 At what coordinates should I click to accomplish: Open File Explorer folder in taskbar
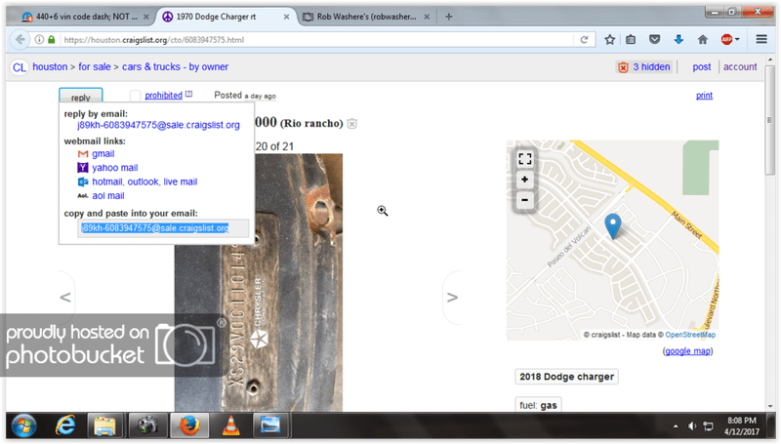[x=105, y=426]
